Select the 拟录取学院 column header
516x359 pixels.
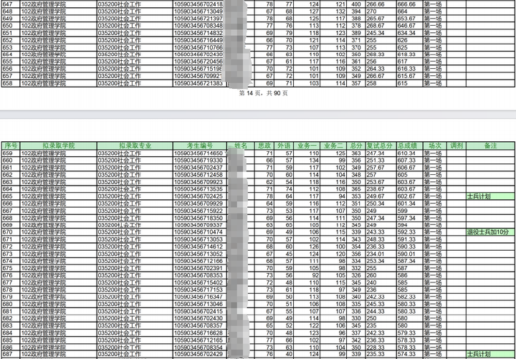pyautogui.click(x=59, y=145)
